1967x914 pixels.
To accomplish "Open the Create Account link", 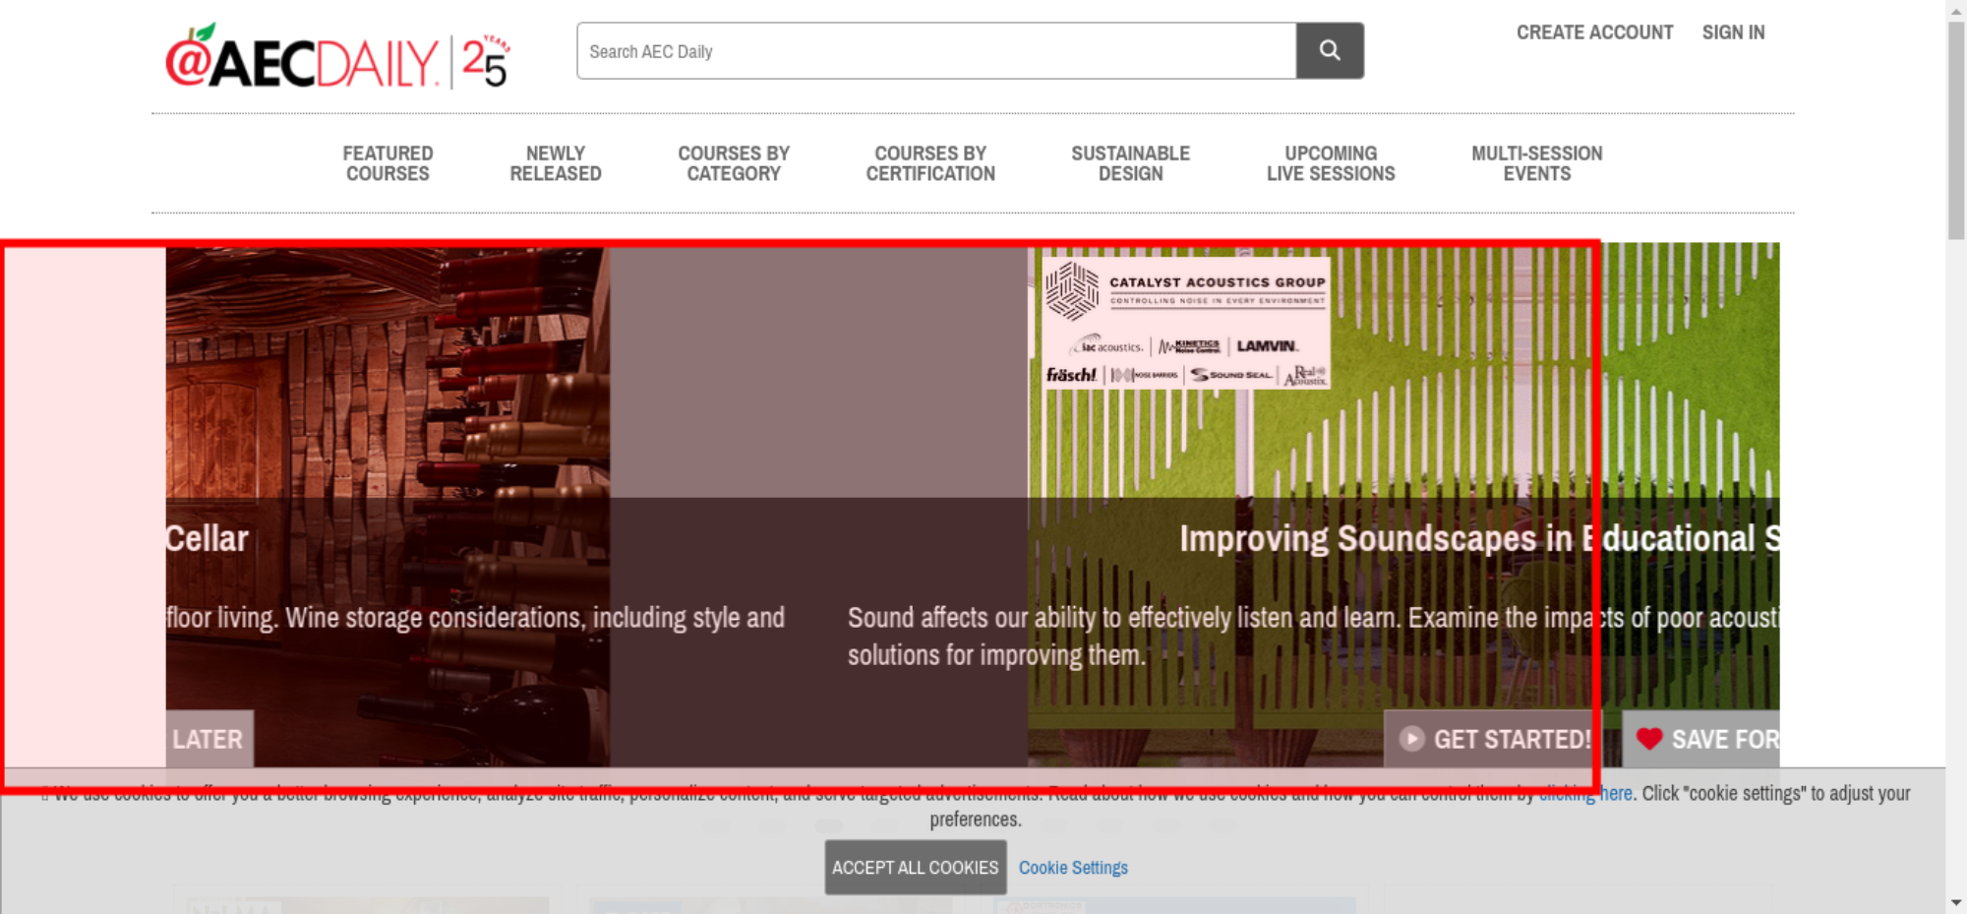I will click(x=1594, y=32).
